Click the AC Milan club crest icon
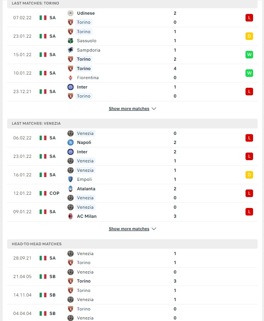The width and height of the screenshot is (264, 321). pyautogui.click(x=70, y=216)
